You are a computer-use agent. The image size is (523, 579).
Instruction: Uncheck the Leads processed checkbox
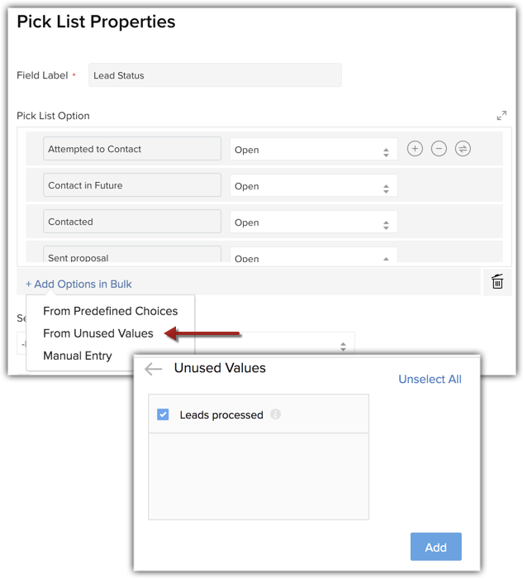(163, 414)
